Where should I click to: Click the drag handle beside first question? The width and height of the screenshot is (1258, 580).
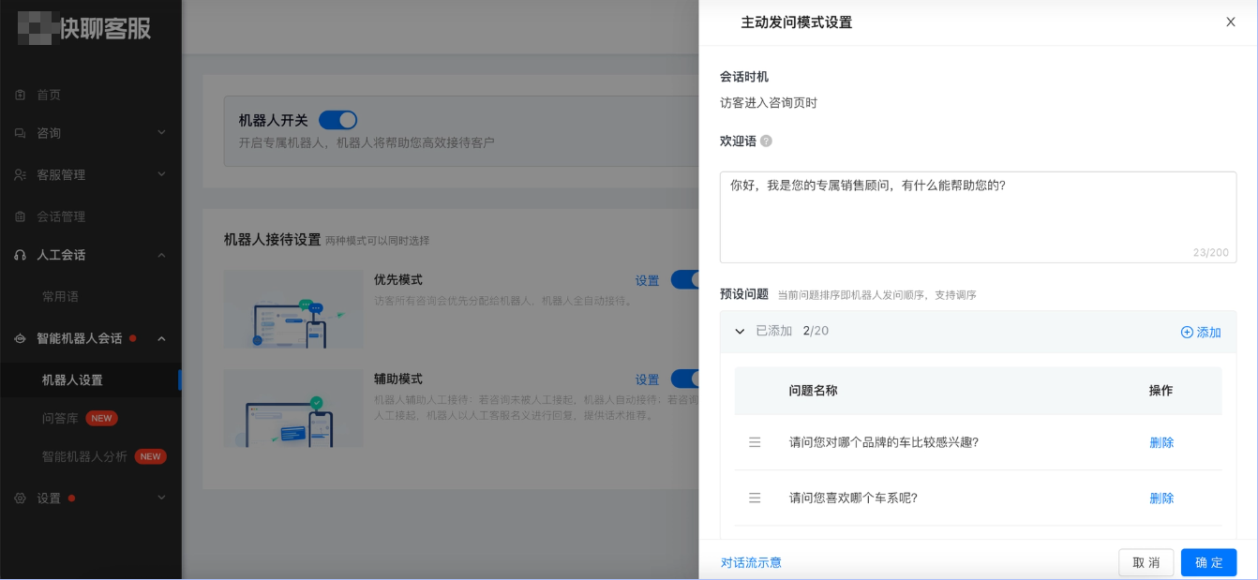[755, 441]
